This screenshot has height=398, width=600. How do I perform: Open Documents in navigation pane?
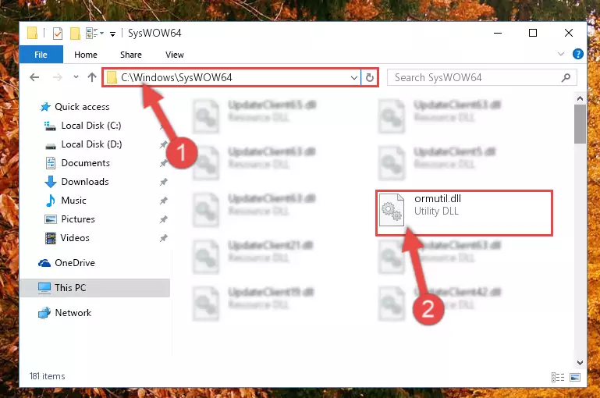pos(85,163)
